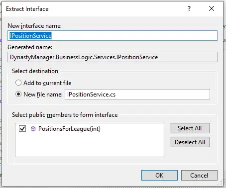Click the Generated name read-only field
Image resolution: width=226 pixels, height=188 pixels.
pos(113,57)
